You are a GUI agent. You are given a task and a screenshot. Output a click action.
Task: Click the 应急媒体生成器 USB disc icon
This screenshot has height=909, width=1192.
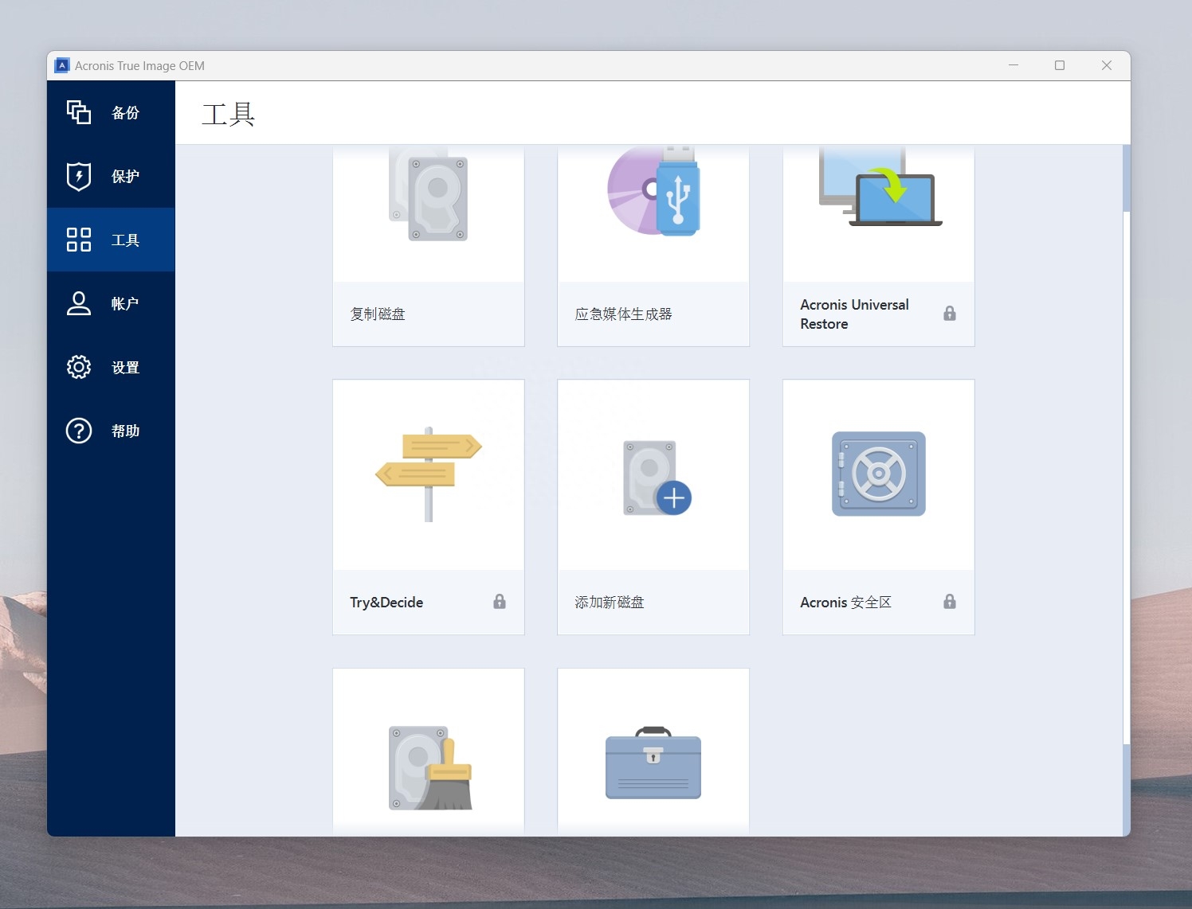(653, 191)
